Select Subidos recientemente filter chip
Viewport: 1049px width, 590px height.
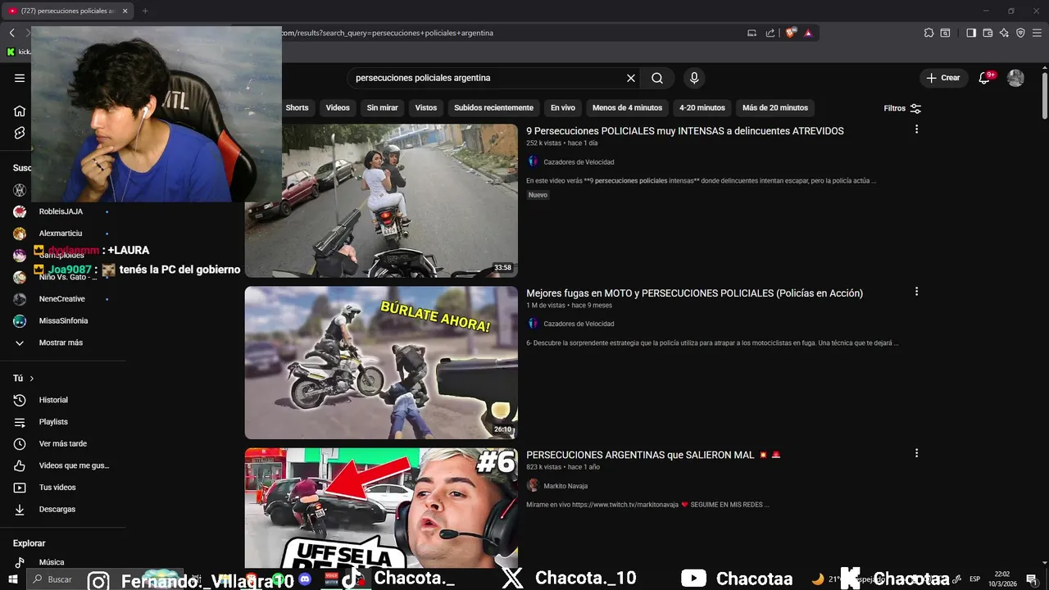coord(493,107)
